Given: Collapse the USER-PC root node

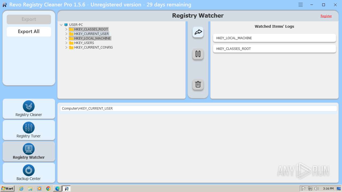Looking at the screenshot, I should point(61,25).
